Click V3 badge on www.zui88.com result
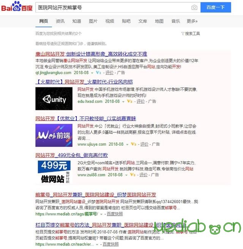This screenshot has width=243, height=249. 133,175
